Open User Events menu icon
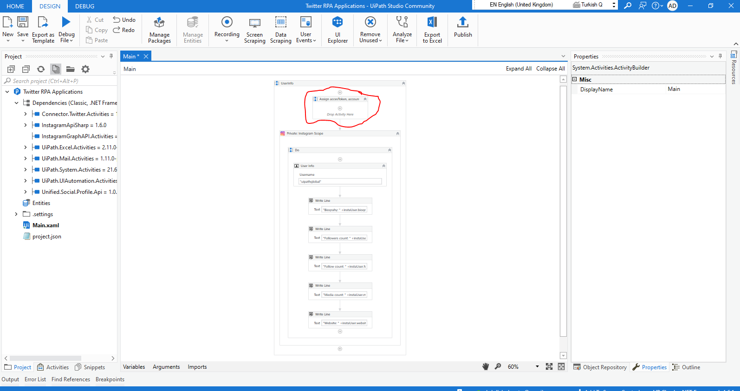This screenshot has height=391, width=740. pyautogui.click(x=306, y=22)
